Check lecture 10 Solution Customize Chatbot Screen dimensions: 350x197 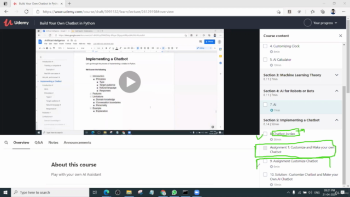(x=265, y=175)
